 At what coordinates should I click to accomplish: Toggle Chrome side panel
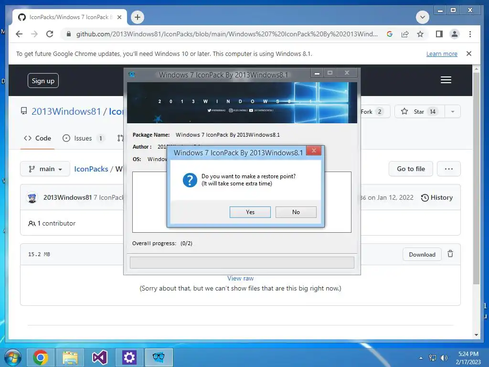pyautogui.click(x=439, y=34)
